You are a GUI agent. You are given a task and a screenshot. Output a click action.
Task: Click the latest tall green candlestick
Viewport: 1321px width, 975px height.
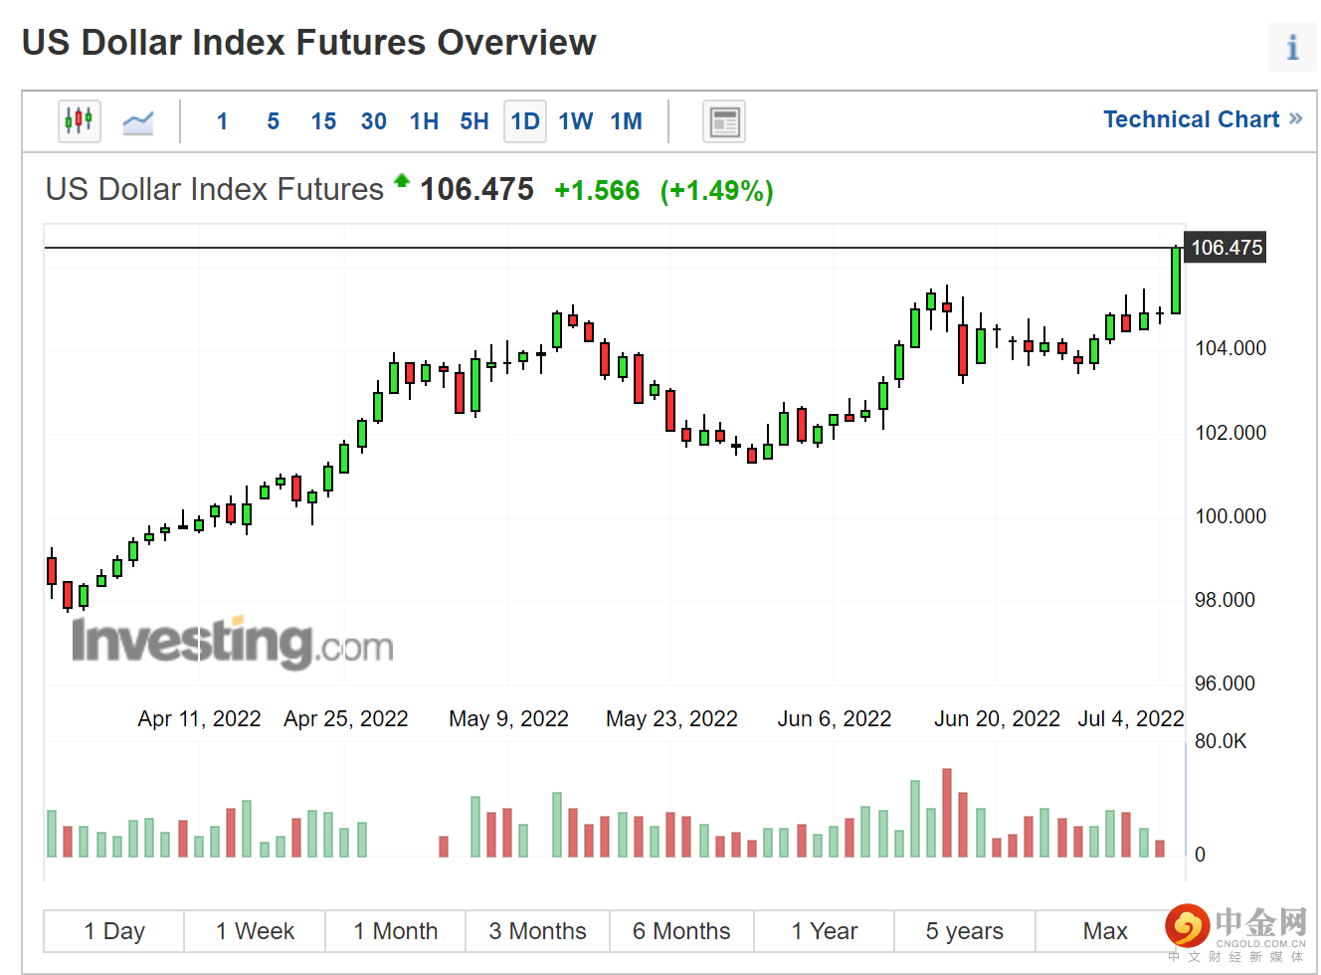pyautogui.click(x=1176, y=281)
